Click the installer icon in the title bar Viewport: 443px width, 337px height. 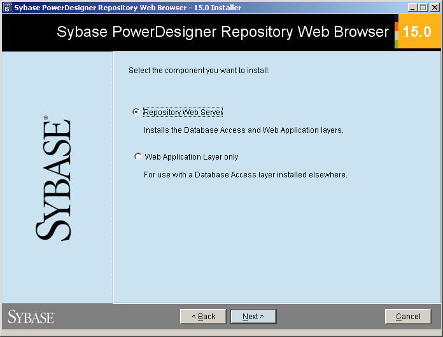pyautogui.click(x=7, y=8)
